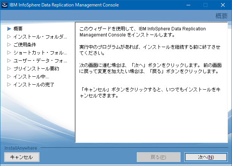This screenshot has width=232, height=166.
Task: Click the arrow beside ユーザー・データ・フォ… step
Action: 9,61
